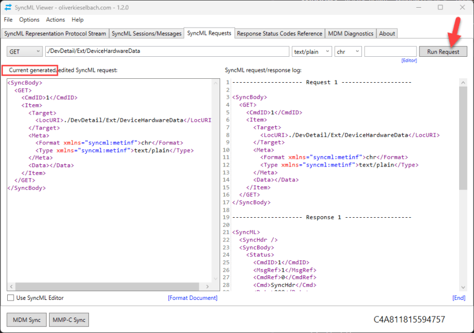Trigger the MMP-C Sync
474x333 pixels.
click(68, 319)
